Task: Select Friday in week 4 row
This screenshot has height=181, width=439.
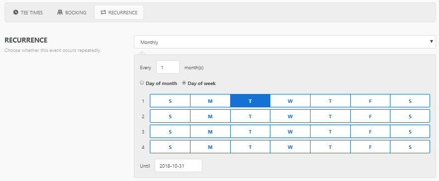Action: [x=370, y=147]
